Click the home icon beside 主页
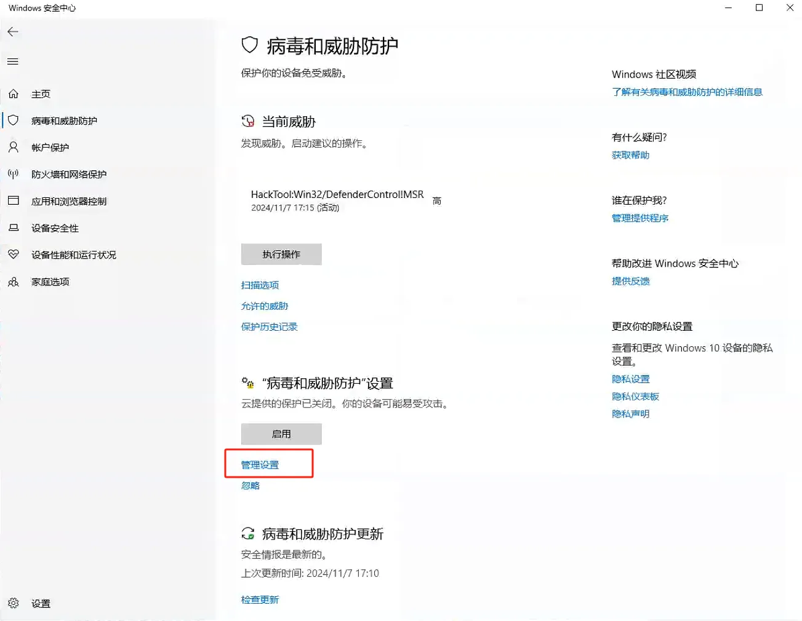The image size is (802, 621). point(14,94)
